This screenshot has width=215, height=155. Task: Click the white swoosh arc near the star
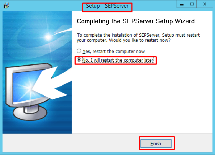[62, 31]
